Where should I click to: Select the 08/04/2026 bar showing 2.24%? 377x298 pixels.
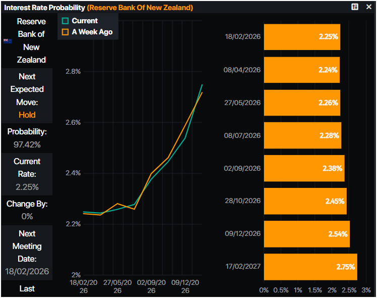point(301,70)
